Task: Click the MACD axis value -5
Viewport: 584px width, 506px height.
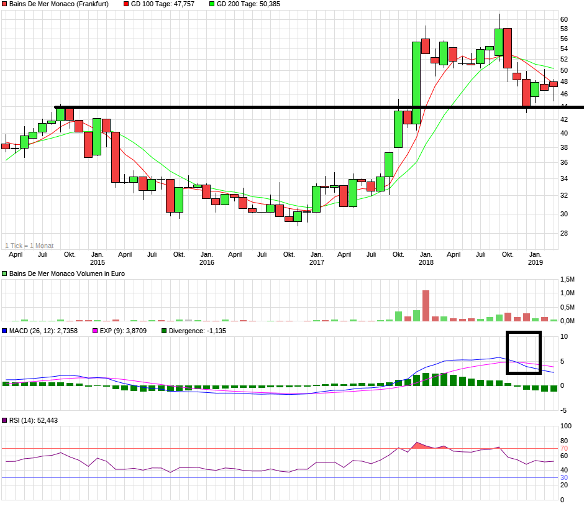Action: [563, 410]
